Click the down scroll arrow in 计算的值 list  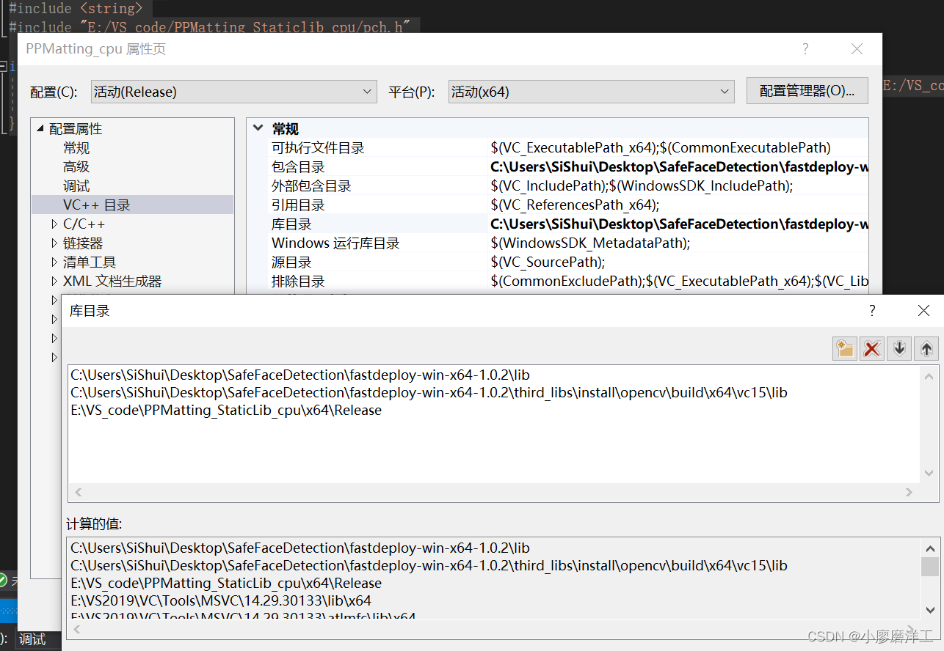pos(929,608)
